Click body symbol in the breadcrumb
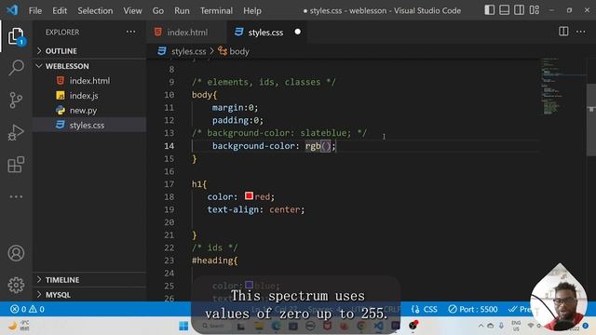 coord(238,51)
